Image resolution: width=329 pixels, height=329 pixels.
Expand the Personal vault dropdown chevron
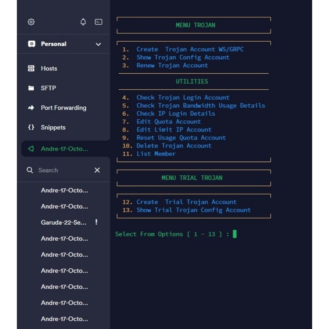[98, 44]
